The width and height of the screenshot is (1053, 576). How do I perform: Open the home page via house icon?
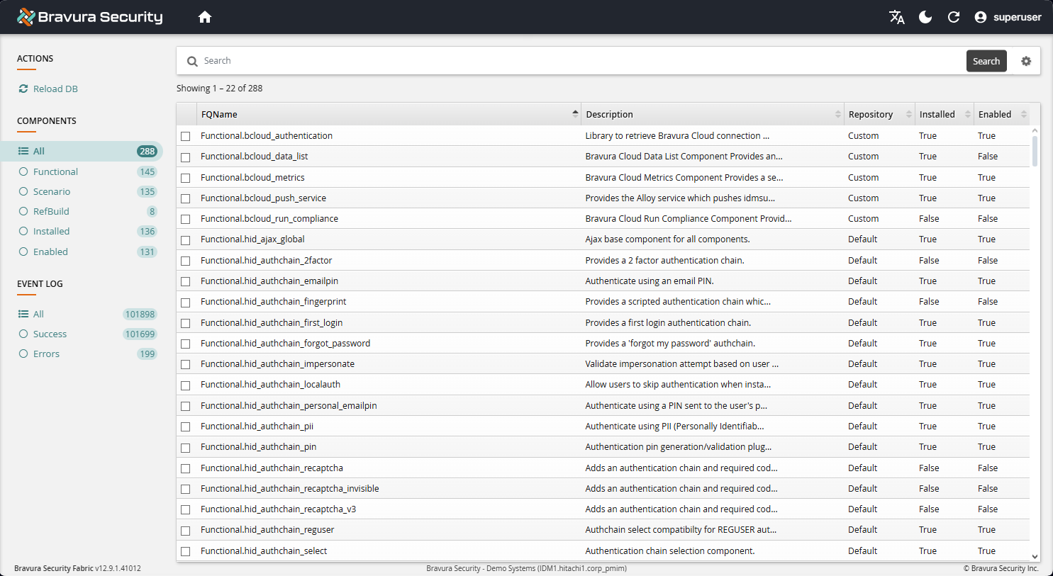click(205, 16)
